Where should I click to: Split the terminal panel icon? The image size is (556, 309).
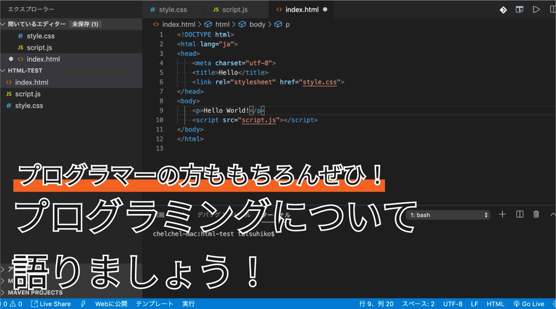tap(519, 214)
